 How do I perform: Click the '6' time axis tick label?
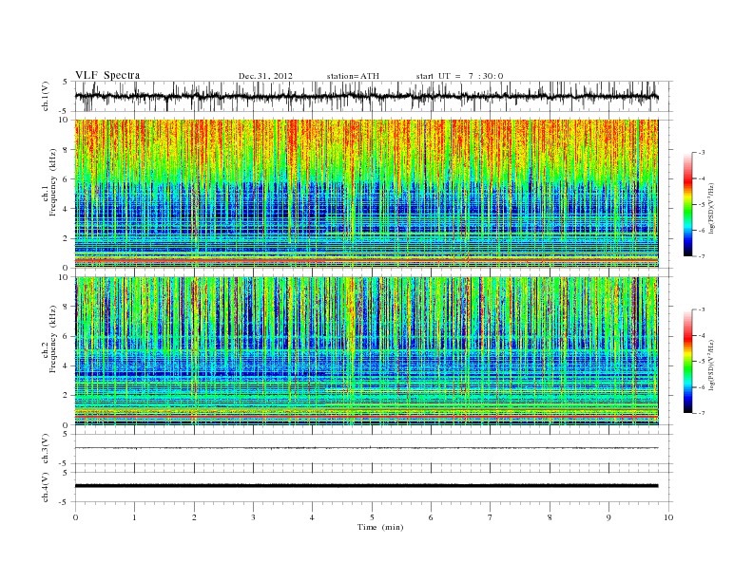pyautogui.click(x=432, y=517)
